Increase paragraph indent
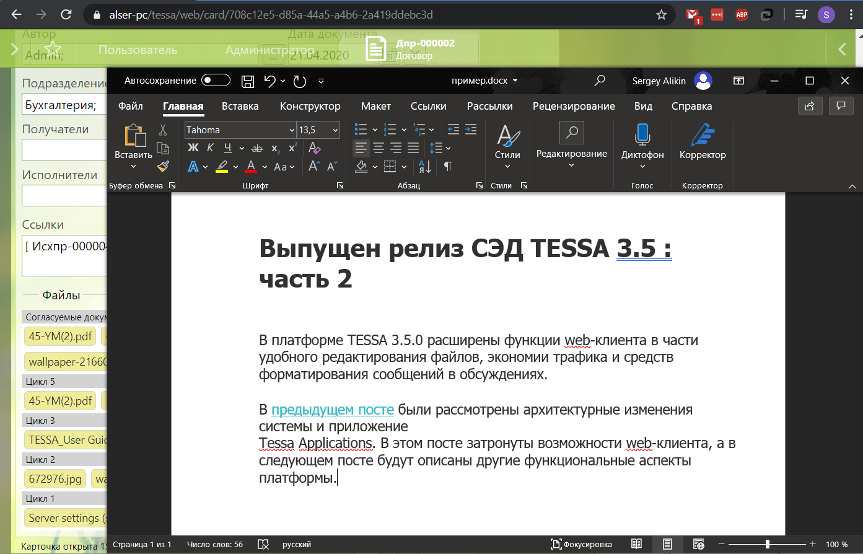 (471, 130)
